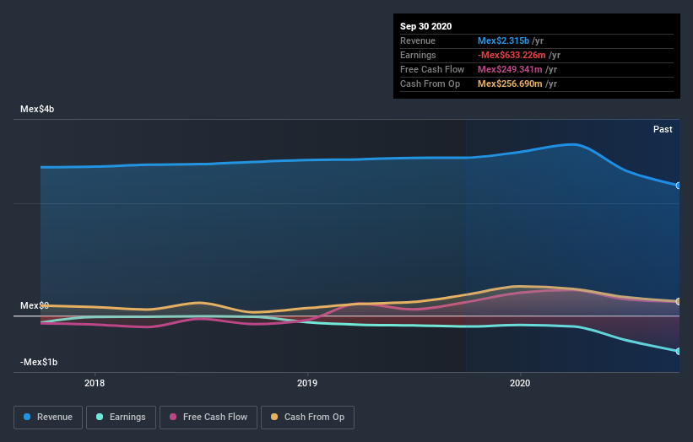Toggle the Free Cash Flow legend button
The width and height of the screenshot is (693, 442).
(x=208, y=418)
